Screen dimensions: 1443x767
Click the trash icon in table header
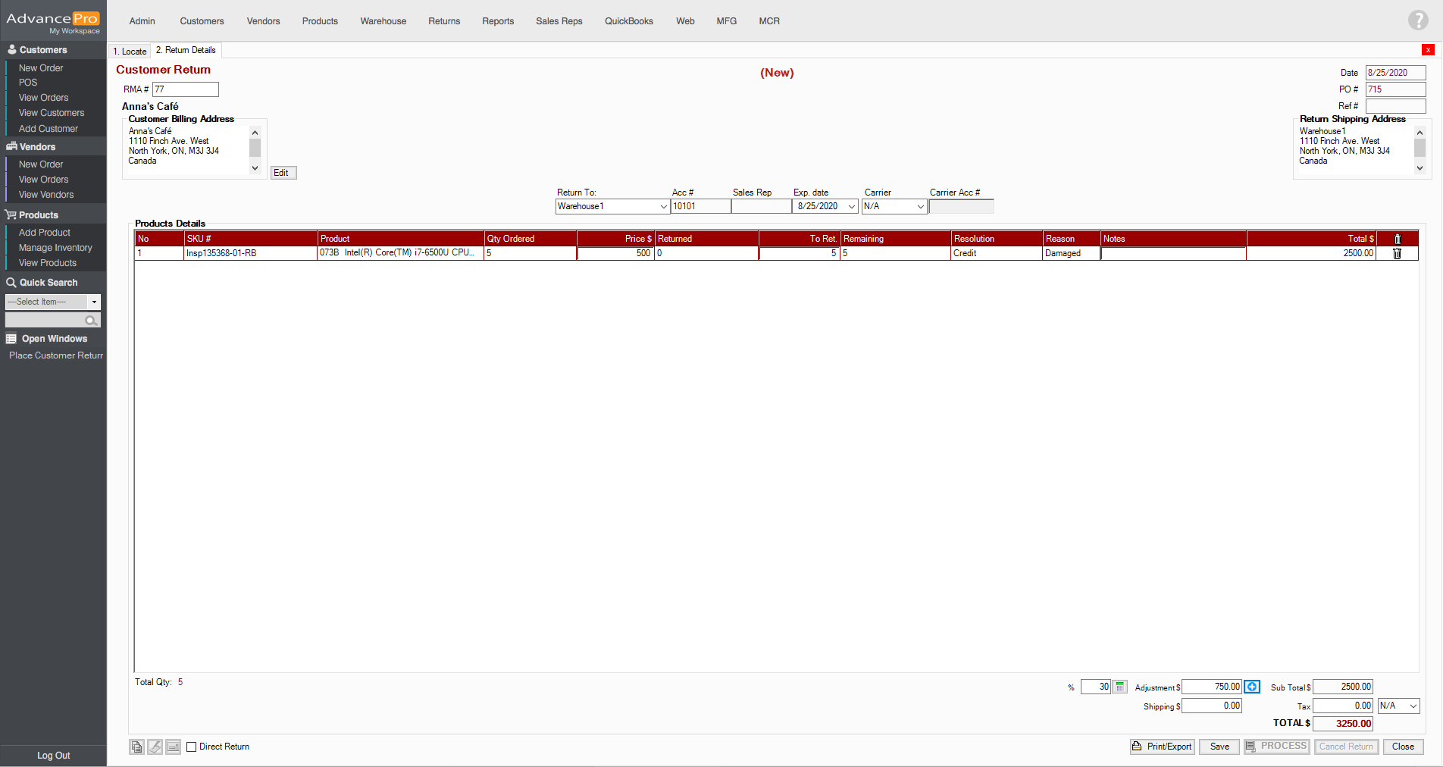1398,239
